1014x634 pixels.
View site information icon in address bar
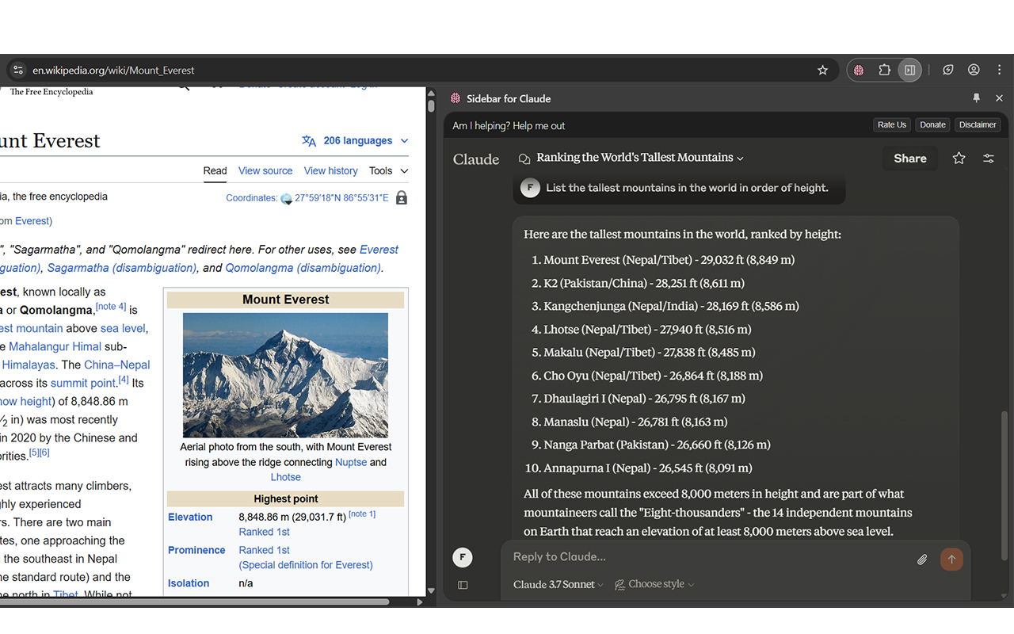[x=18, y=70]
